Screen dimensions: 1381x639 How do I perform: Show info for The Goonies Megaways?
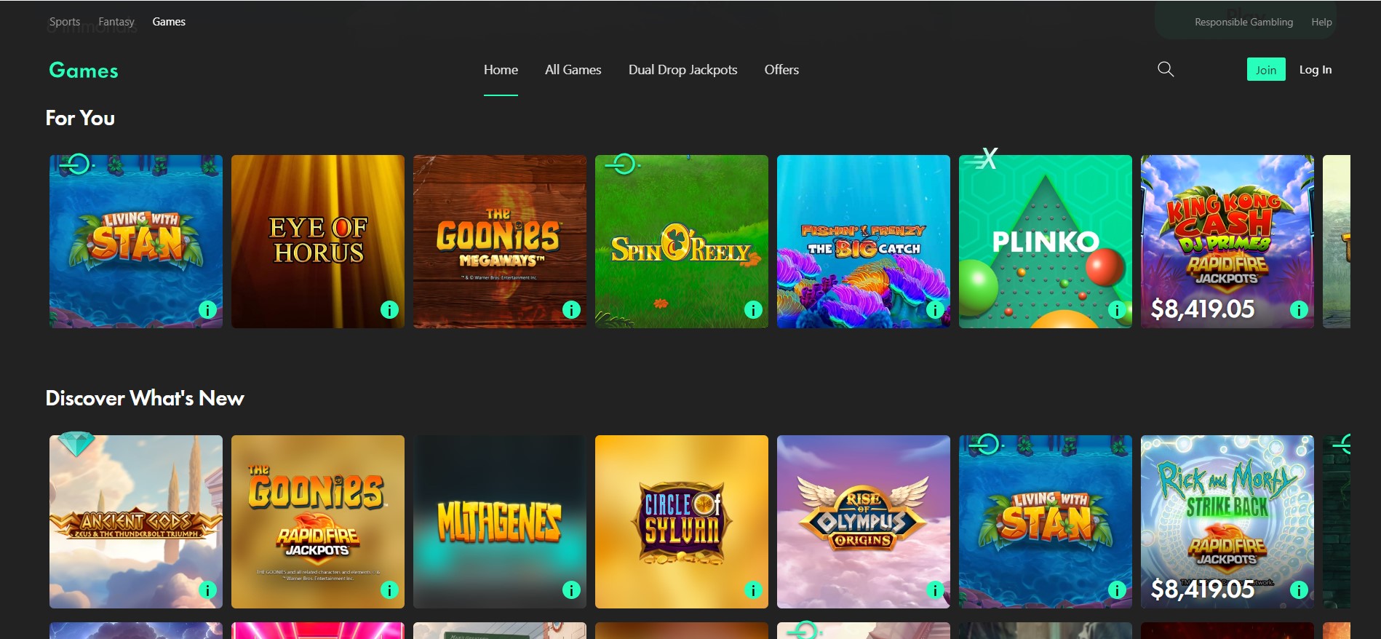click(571, 310)
